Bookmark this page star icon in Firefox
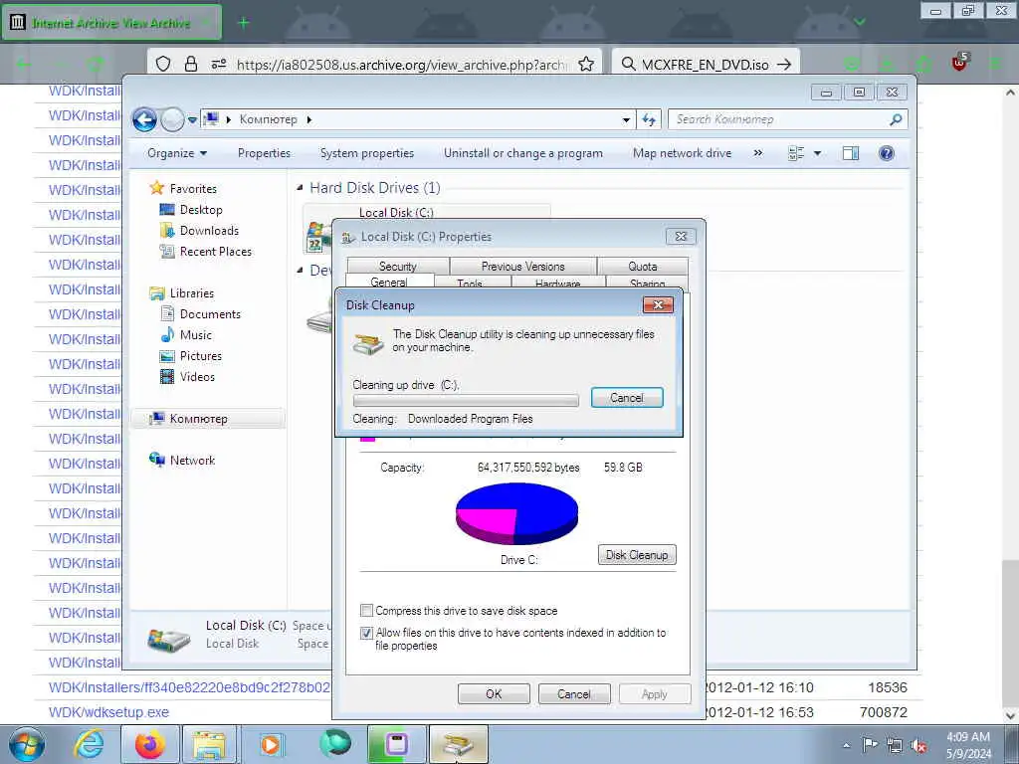 click(585, 64)
